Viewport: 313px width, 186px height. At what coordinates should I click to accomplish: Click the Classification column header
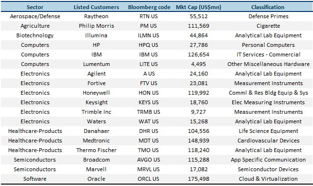(x=268, y=7)
